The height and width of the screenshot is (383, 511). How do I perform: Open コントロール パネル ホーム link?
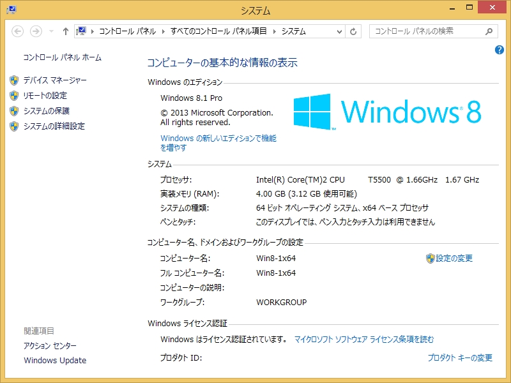(62, 57)
